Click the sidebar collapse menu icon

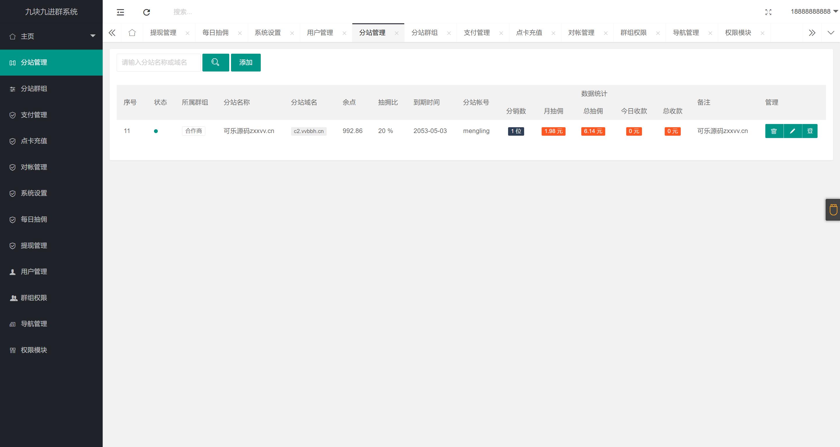coord(120,12)
